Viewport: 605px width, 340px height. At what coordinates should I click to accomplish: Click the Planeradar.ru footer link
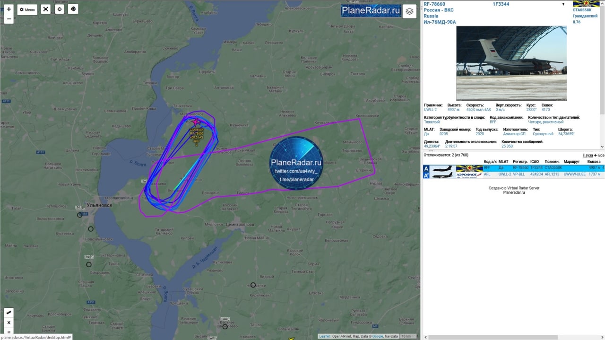click(x=514, y=192)
